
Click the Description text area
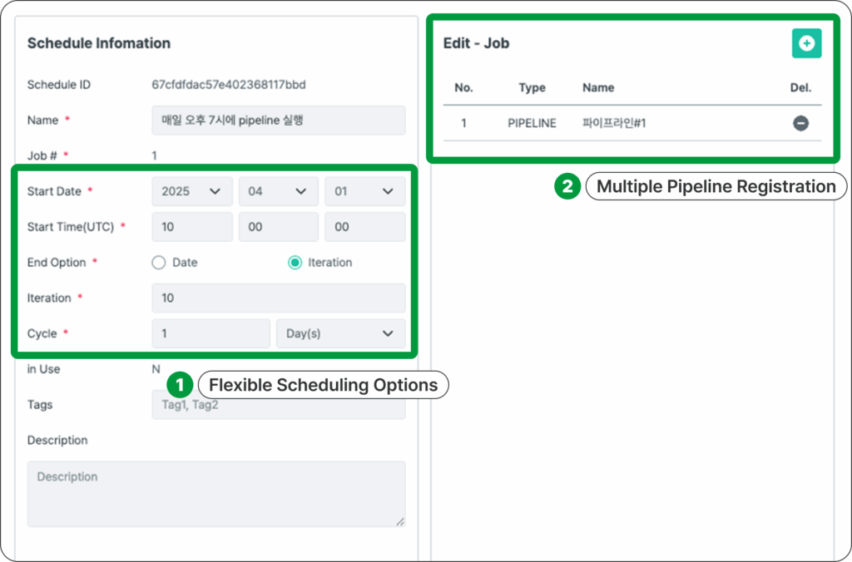[x=216, y=494]
